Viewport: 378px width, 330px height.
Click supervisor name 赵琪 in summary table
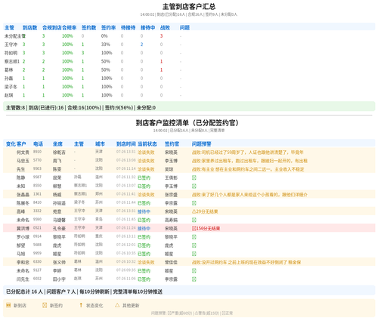tap(9, 95)
